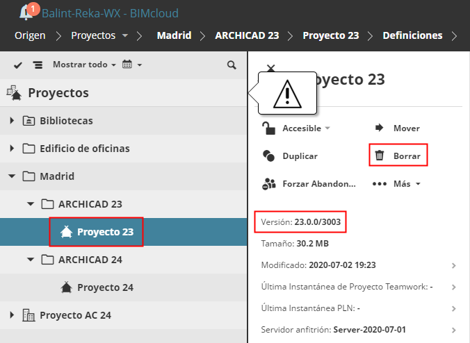Click the Mover arrow icon
Viewport: 470px width, 343px height.
379,128
